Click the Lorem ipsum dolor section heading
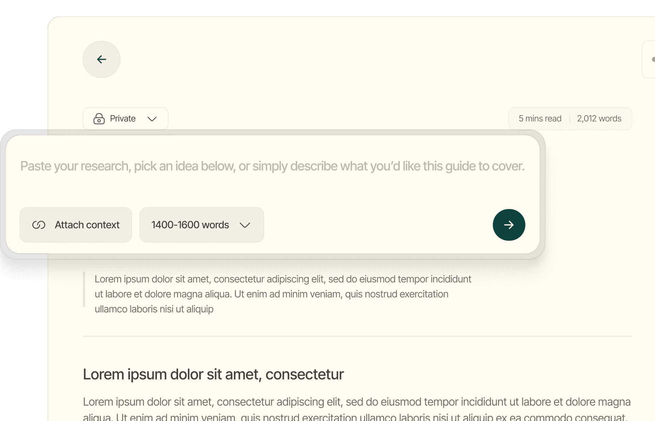The height and width of the screenshot is (421, 655). pos(213,374)
